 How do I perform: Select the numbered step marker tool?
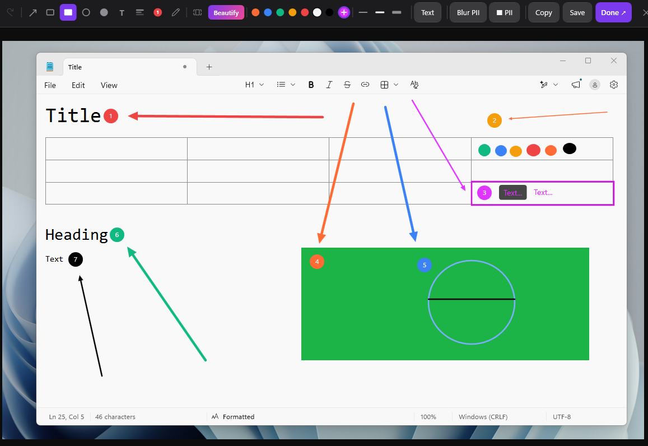pos(157,12)
